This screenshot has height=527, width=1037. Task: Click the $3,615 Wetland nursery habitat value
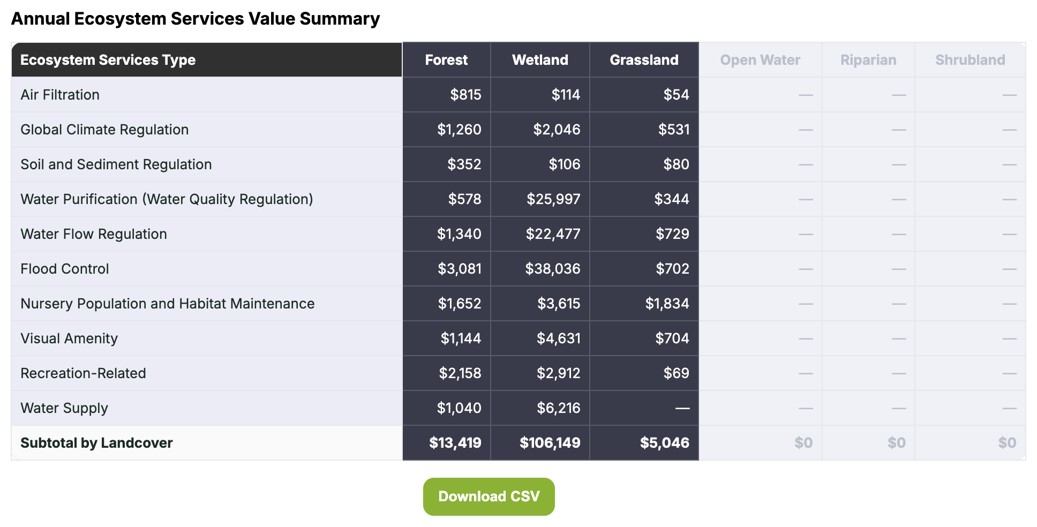559,304
